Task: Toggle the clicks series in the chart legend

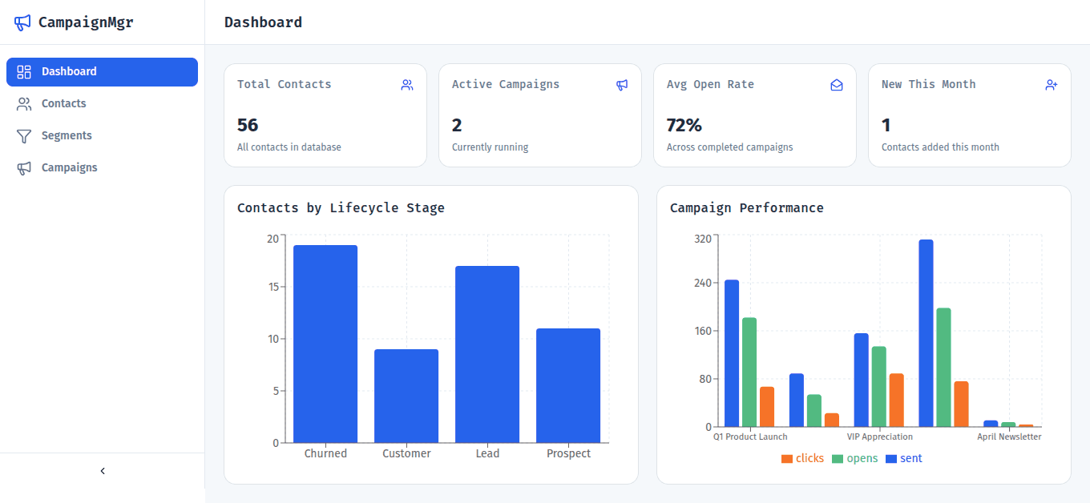Action: (x=802, y=458)
